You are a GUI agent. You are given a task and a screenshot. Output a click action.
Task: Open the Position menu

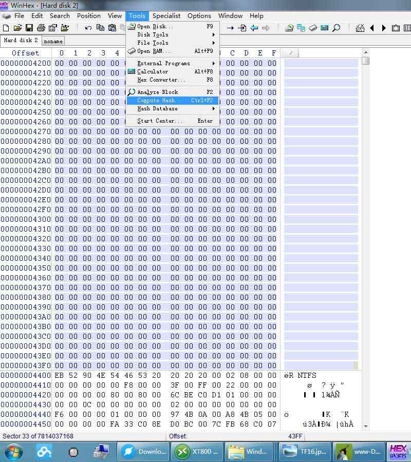(x=89, y=16)
